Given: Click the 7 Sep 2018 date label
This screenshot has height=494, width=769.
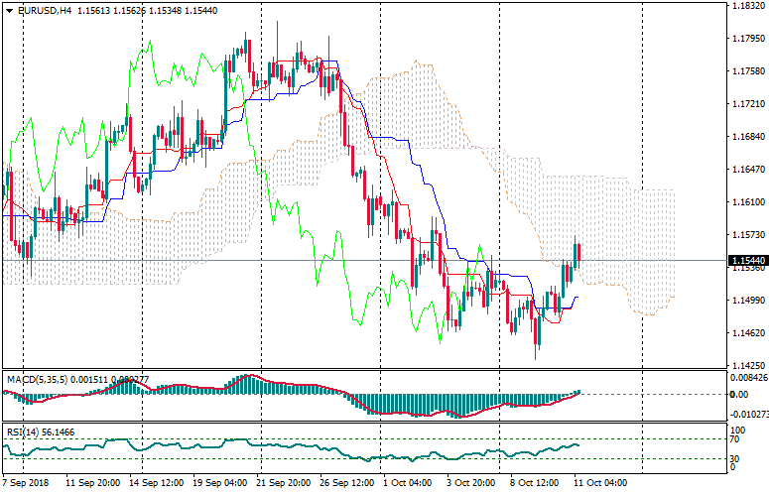Looking at the screenshot, I should coord(27,483).
